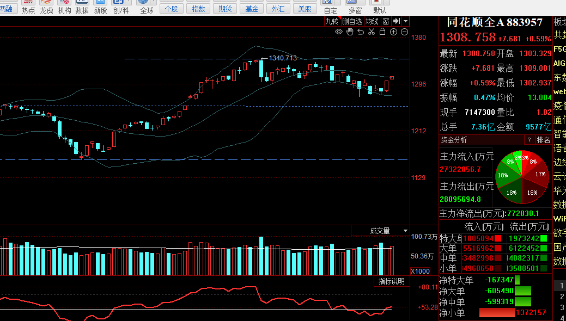Click the 净小单 red bar
The image size is (566, 321).
point(497,312)
